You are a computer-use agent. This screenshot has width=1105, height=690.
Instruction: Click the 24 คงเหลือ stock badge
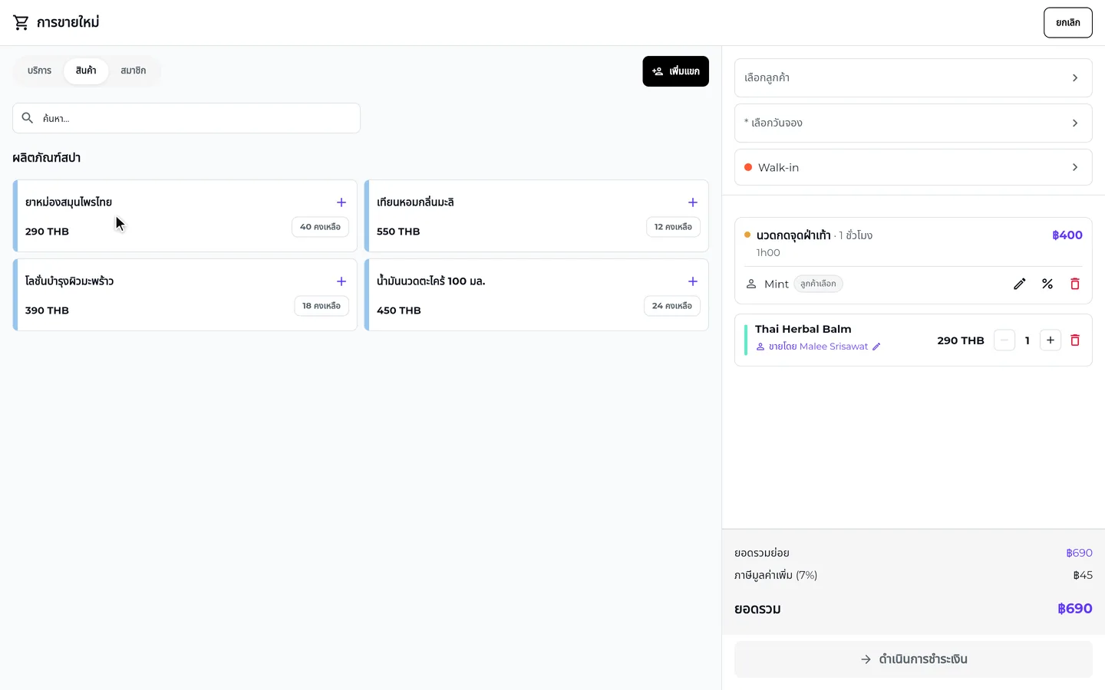coord(672,306)
